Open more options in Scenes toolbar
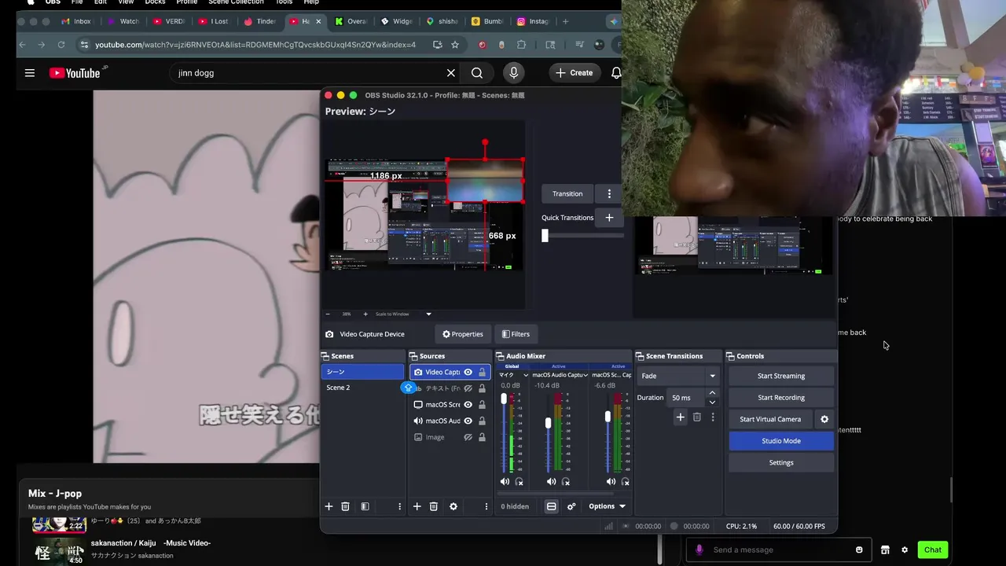This screenshot has height=566, width=1006. click(x=399, y=506)
